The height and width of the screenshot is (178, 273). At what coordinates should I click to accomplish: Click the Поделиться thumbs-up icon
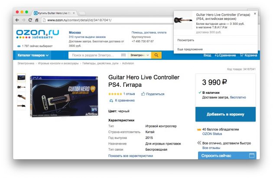click(x=143, y=94)
